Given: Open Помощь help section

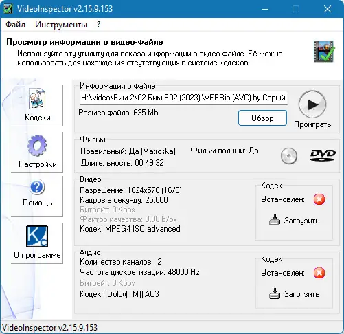Looking at the screenshot, I should point(37,196).
